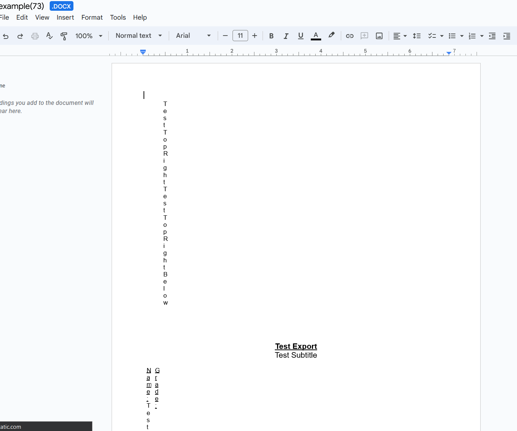Expand the checklist options dropdown arrow
517x431 pixels.
pyautogui.click(x=442, y=36)
